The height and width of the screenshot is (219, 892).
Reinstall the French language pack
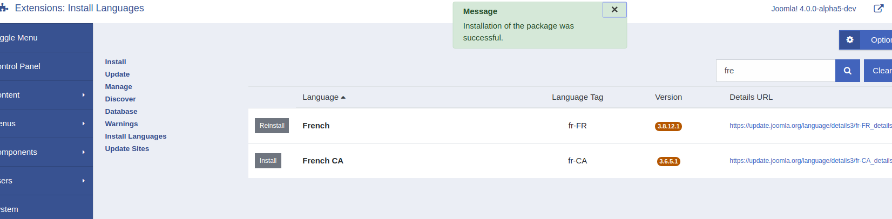click(272, 126)
